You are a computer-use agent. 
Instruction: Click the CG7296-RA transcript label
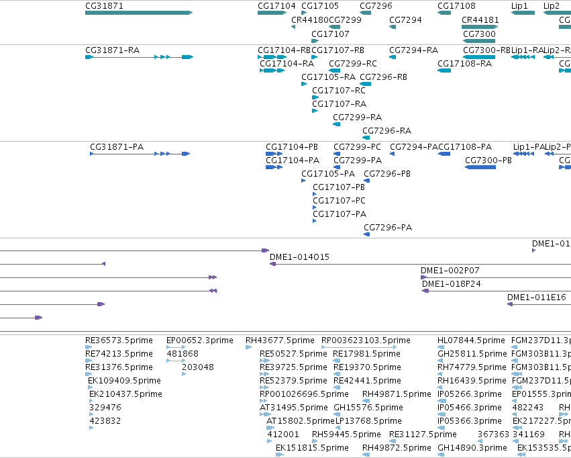point(386,130)
